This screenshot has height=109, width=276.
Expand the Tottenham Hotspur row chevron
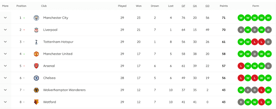(x=5, y=42)
